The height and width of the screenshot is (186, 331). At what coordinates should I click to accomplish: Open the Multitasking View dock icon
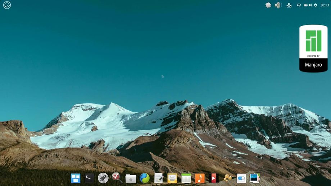pyautogui.click(x=76, y=178)
